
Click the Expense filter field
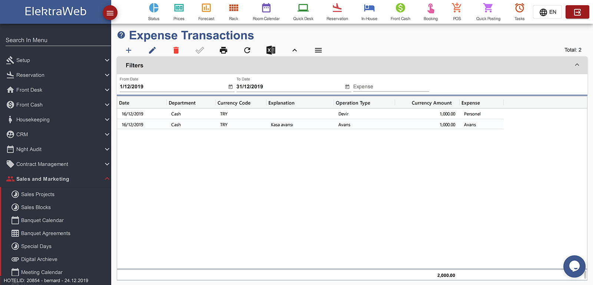click(x=391, y=87)
